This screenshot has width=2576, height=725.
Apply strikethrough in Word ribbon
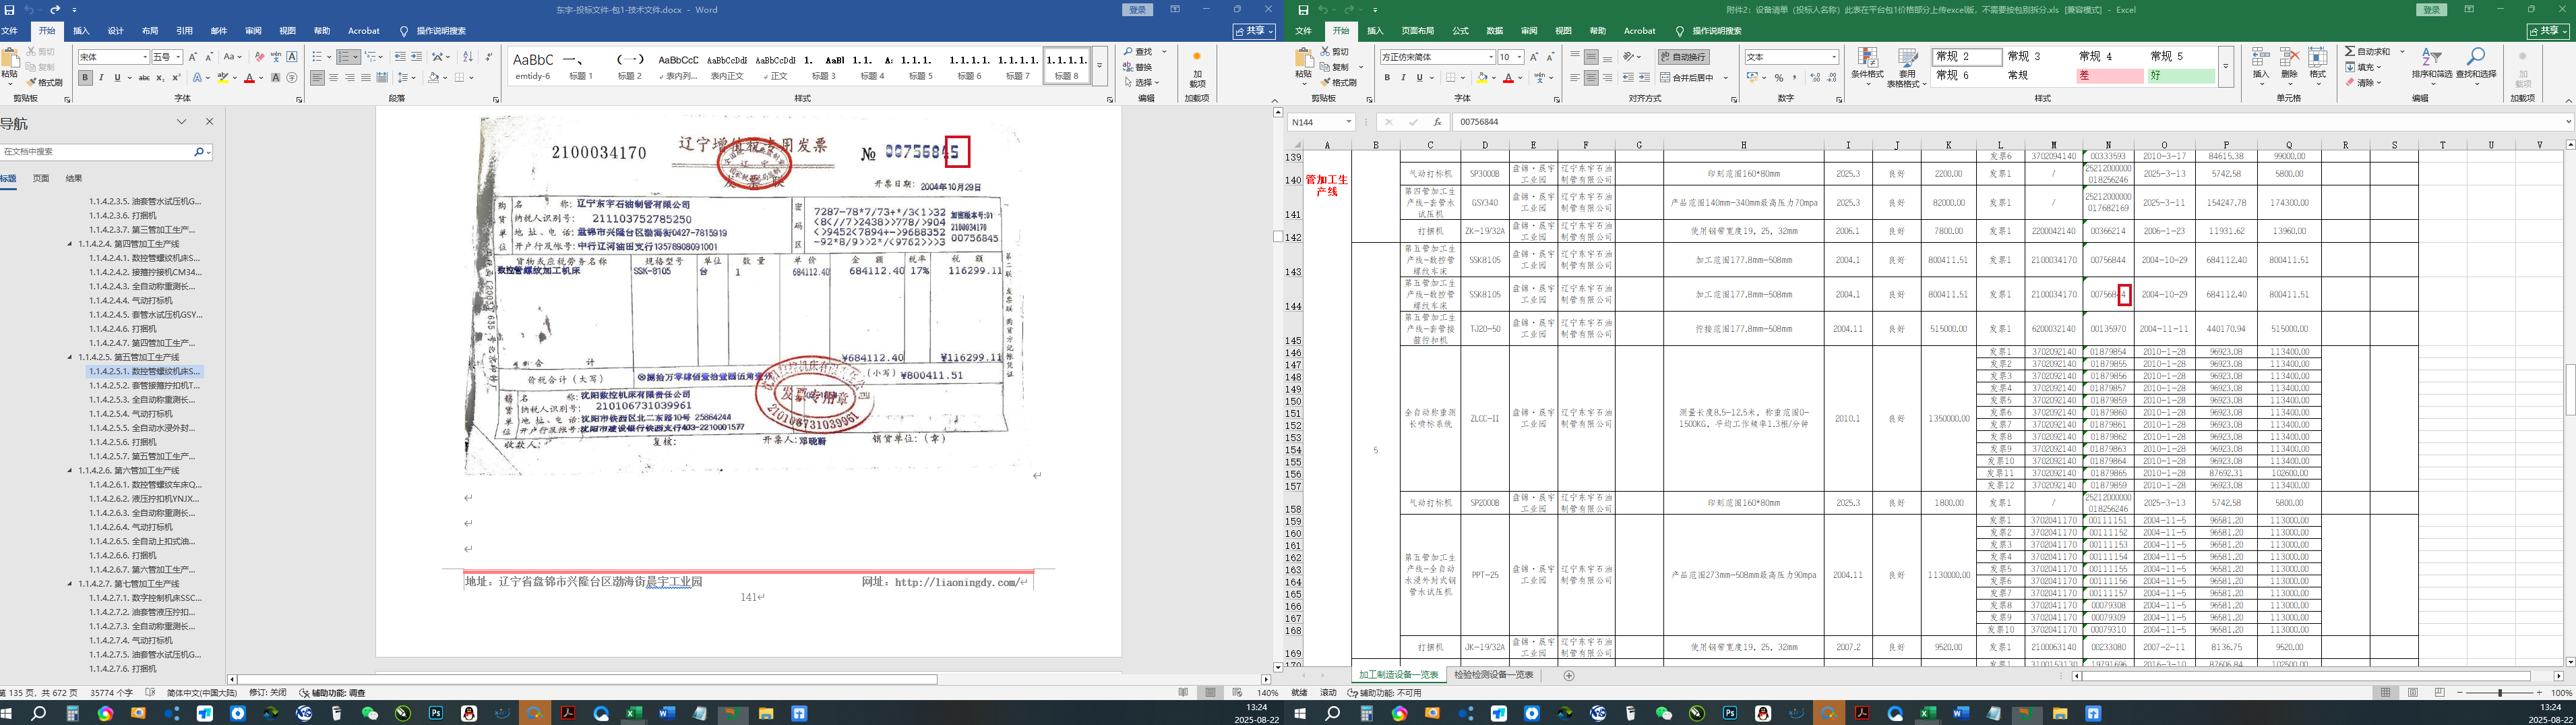pyautogui.click(x=144, y=78)
